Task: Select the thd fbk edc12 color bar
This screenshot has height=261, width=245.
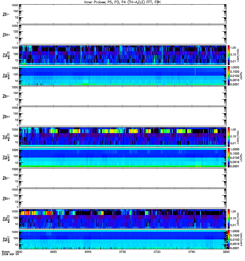Action: [229, 137]
